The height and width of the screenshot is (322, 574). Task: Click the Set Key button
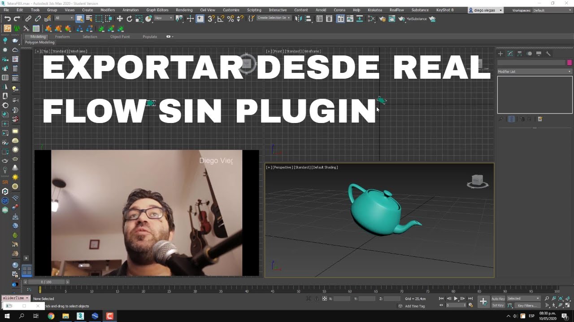pos(498,305)
